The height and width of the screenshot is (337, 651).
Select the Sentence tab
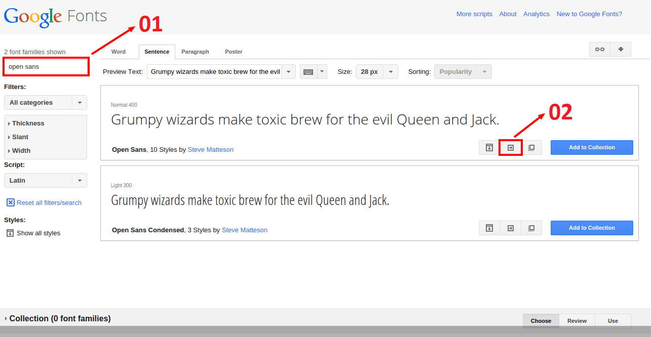click(157, 52)
